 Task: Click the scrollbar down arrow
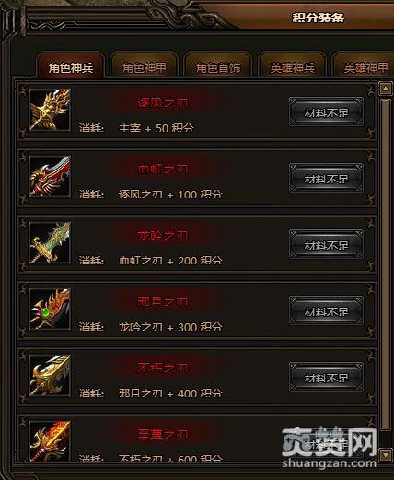(x=386, y=454)
